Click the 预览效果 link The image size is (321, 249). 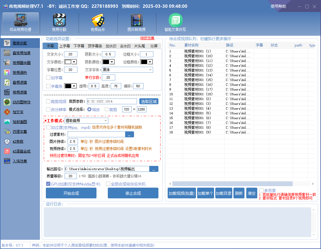(147, 38)
